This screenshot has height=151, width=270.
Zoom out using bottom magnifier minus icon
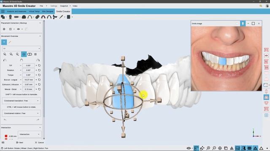[x=214, y=148]
